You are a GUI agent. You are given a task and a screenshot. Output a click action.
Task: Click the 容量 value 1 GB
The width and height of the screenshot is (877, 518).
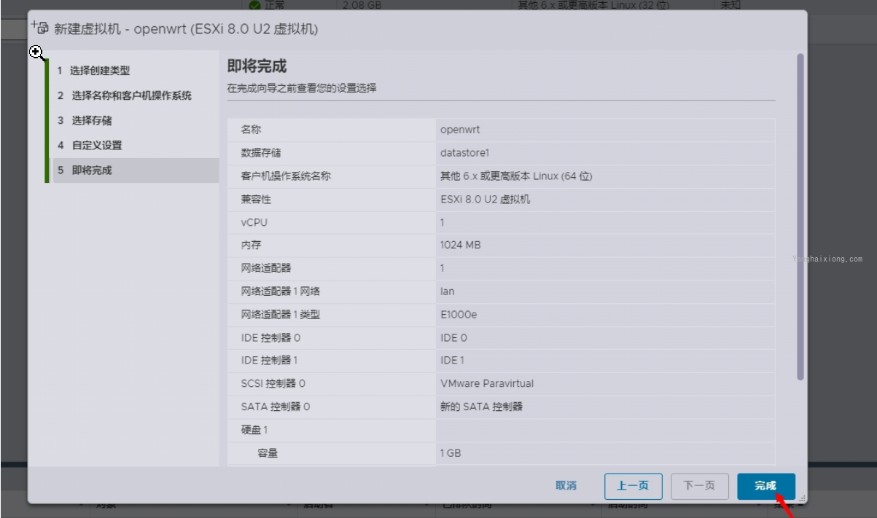click(451, 453)
